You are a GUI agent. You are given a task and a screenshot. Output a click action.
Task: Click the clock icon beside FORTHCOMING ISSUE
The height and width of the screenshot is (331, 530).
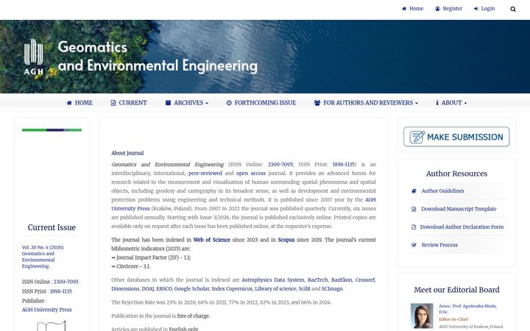pyautogui.click(x=229, y=103)
